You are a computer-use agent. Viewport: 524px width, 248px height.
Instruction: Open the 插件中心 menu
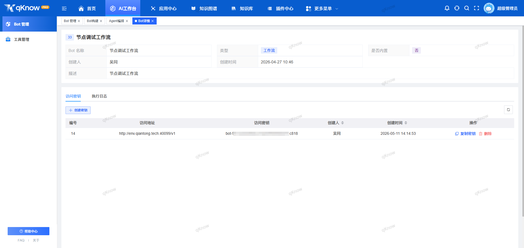point(281,8)
